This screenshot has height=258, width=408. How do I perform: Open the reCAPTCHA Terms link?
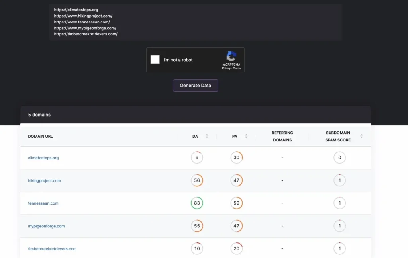click(237, 68)
